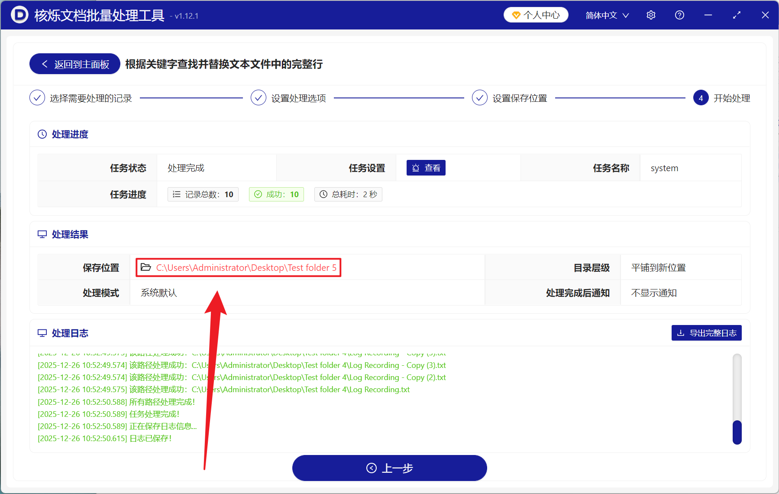
Task: Click the clock icon beside 处理进度
Action: 42,134
